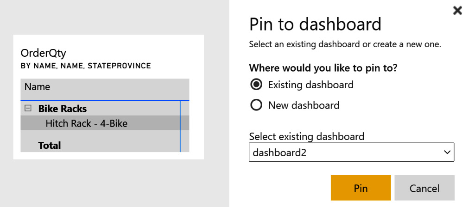Click the 'New dashboard' option label
The height and width of the screenshot is (207, 468).
pos(304,105)
